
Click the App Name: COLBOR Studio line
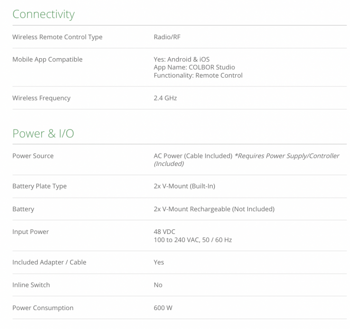tap(194, 67)
